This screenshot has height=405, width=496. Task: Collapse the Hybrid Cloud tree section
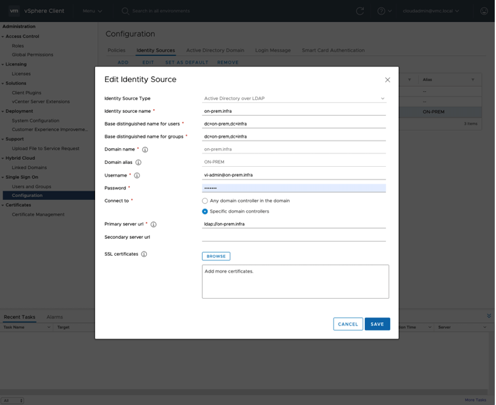tap(3, 158)
